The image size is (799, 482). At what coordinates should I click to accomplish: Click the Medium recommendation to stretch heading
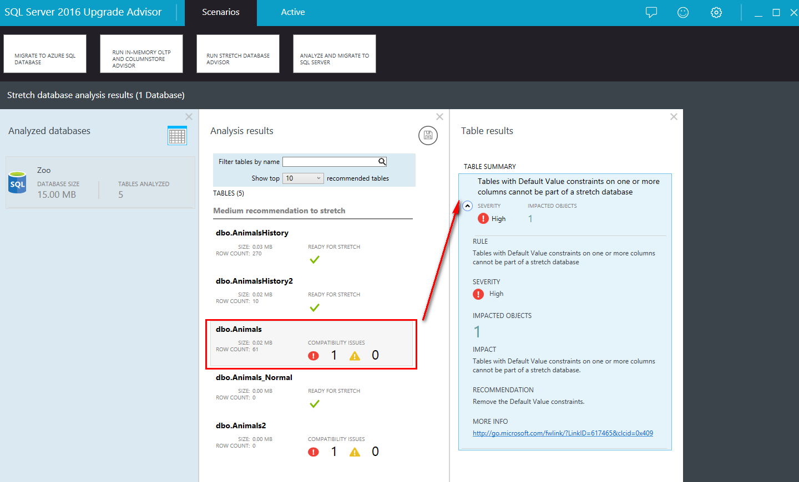click(x=279, y=211)
